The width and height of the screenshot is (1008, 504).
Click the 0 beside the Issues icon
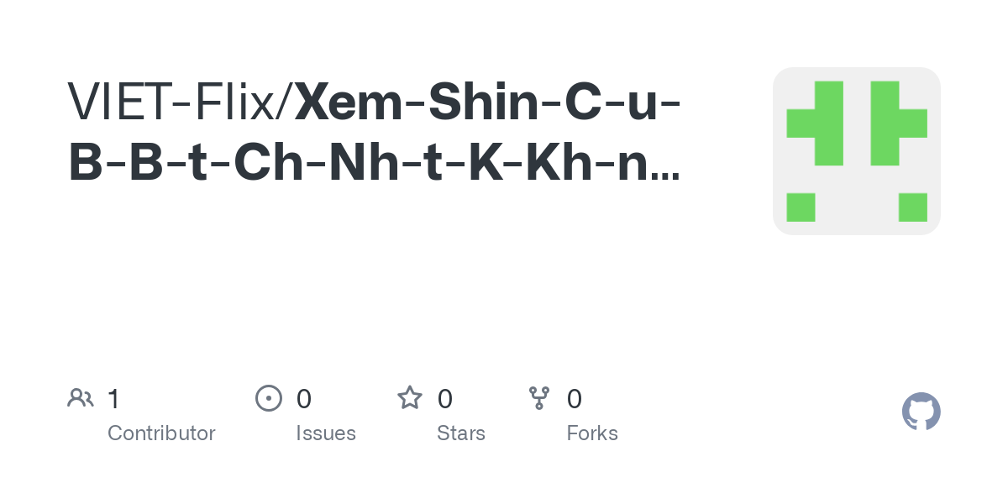[304, 398]
